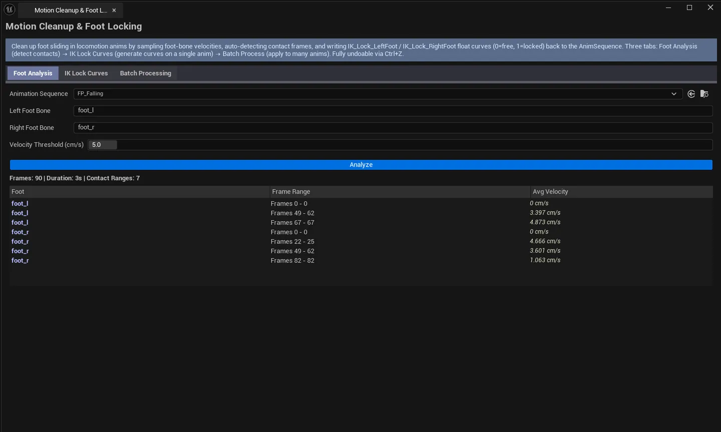Click the Right Foot Bone input field
The width and height of the screenshot is (721, 432).
[x=393, y=127]
